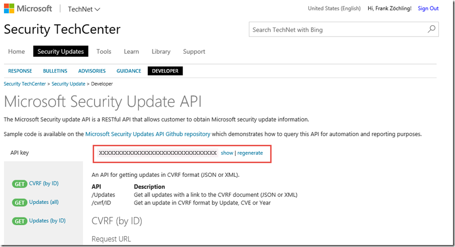The height and width of the screenshot is (247, 455).
Task: Open Microsoft Security Updates API Github repository link
Action: click(148, 134)
